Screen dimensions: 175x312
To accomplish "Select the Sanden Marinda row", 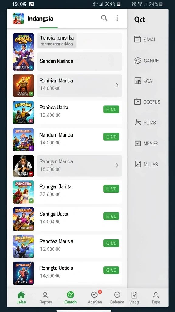I will pyautogui.click(x=79, y=61).
